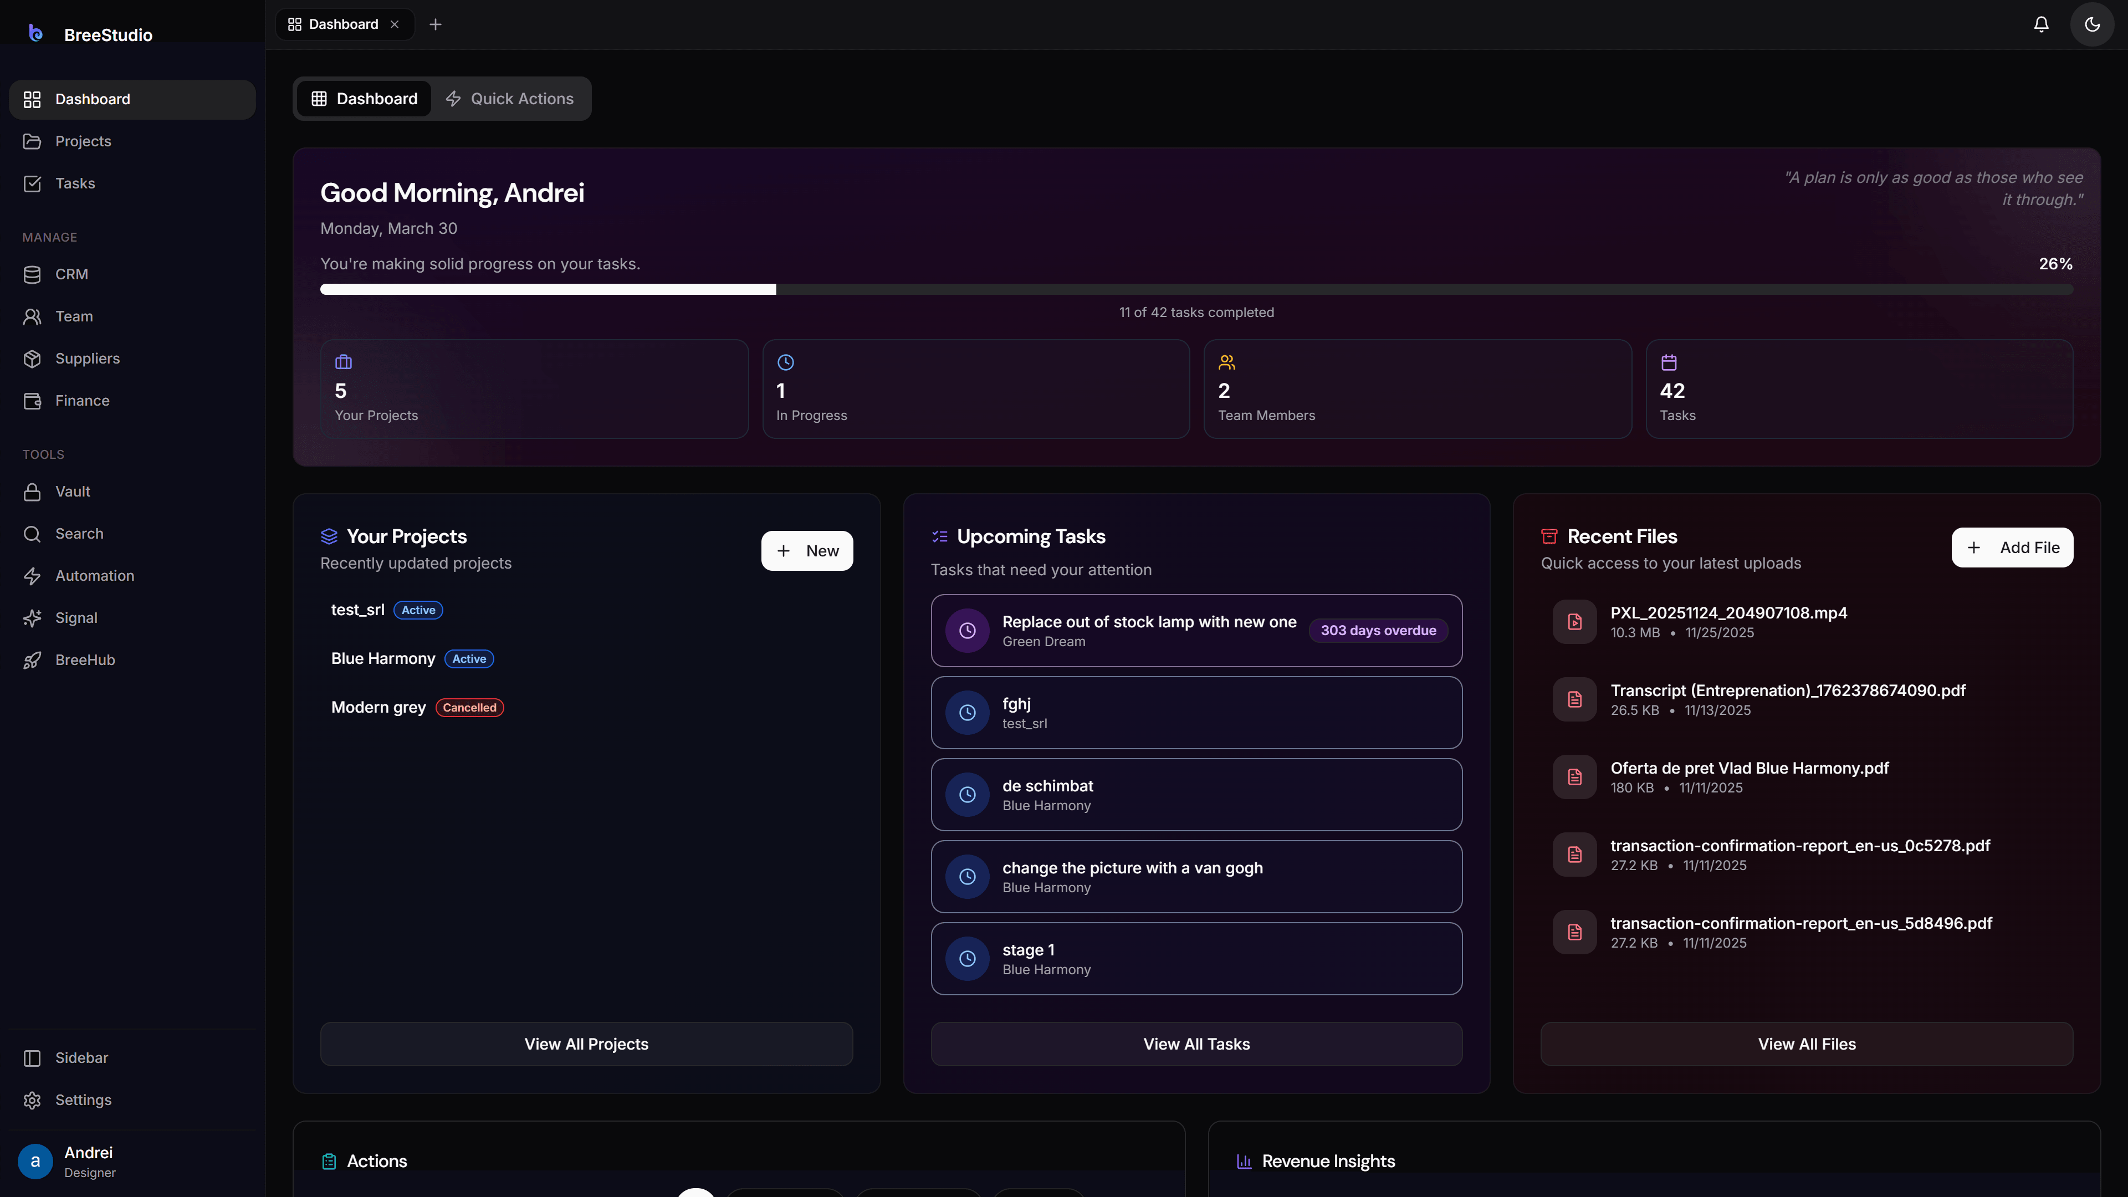Open Tasks in the sidebar

click(132, 183)
